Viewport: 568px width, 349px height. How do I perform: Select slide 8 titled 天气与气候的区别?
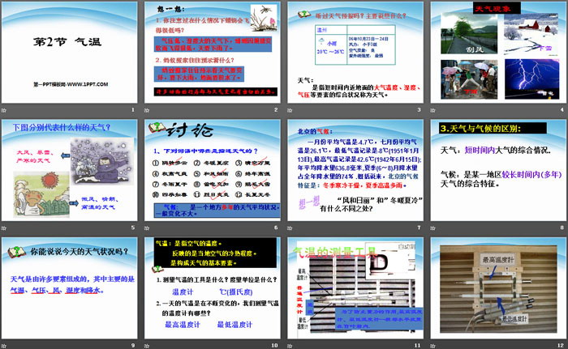click(x=497, y=171)
